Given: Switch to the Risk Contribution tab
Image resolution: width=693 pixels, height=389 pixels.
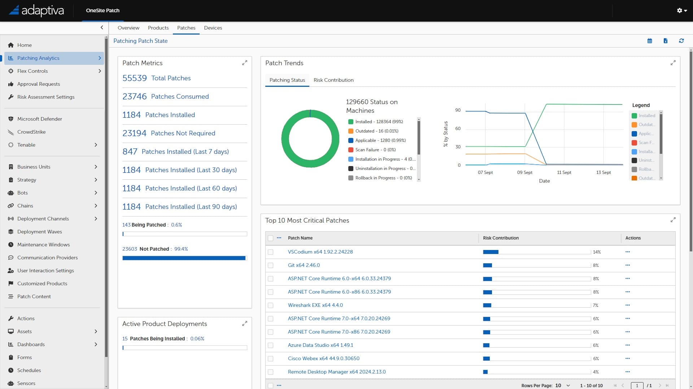Looking at the screenshot, I should [333, 80].
